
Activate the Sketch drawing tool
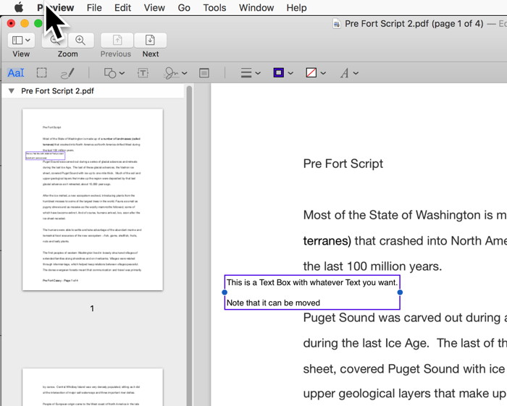tap(67, 73)
